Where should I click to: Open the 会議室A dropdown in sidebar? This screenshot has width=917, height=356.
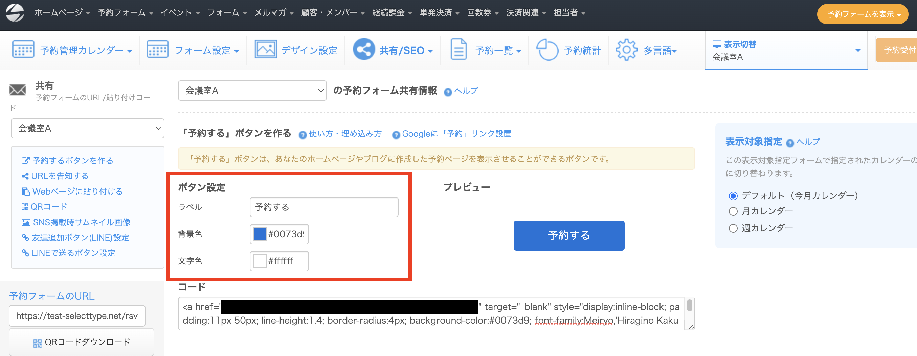coord(87,128)
